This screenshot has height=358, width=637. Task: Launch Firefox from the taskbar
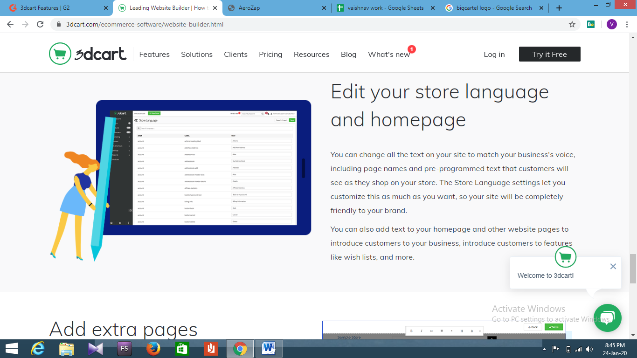click(153, 349)
